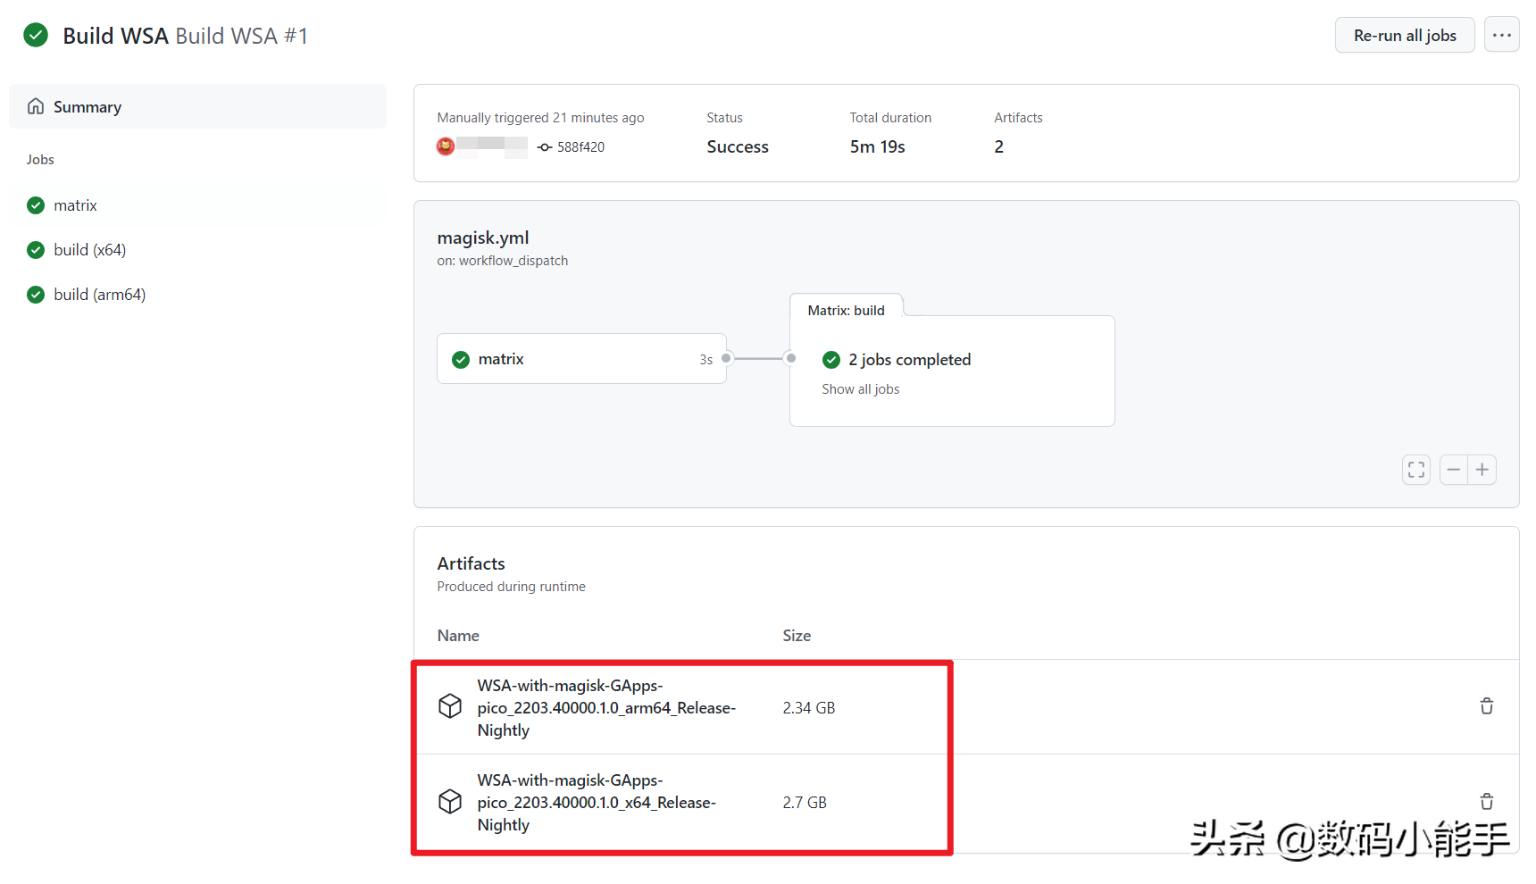The height and width of the screenshot is (884, 1536).
Task: Open the Summary sidebar tab
Action: click(x=87, y=107)
